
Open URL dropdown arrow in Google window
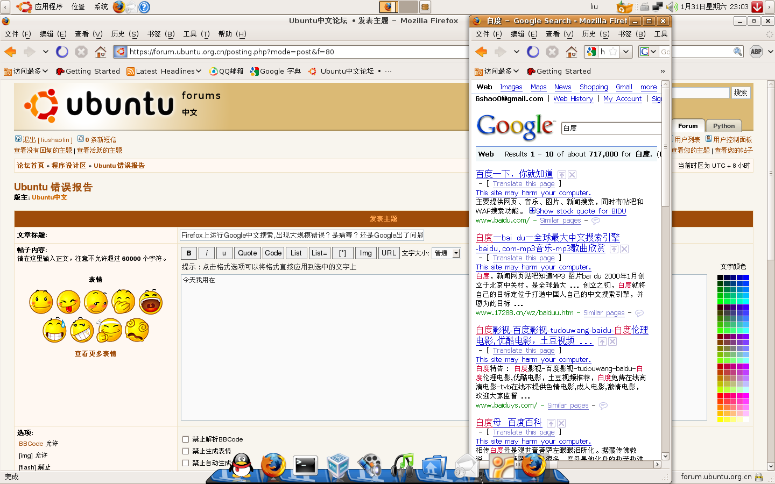(x=626, y=52)
